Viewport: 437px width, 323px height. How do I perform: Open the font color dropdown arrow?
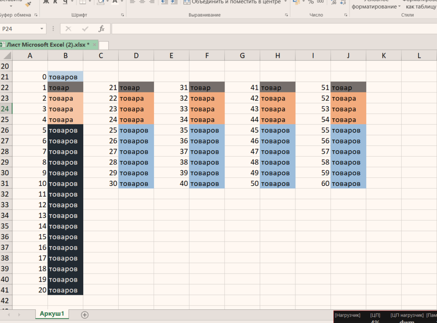click(x=122, y=2)
